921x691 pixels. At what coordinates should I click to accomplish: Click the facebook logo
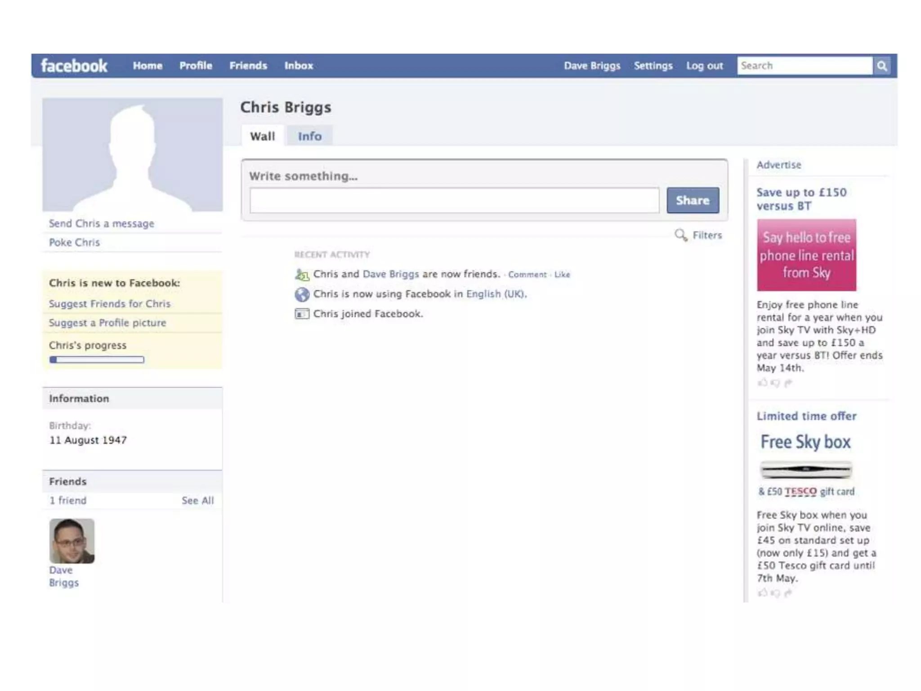(x=74, y=66)
